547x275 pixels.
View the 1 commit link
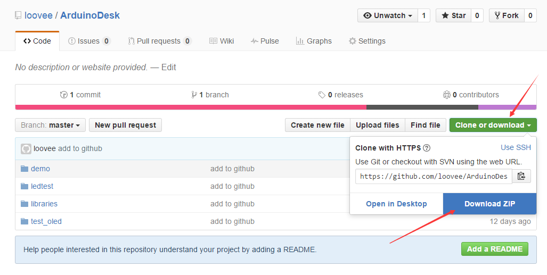(x=80, y=95)
